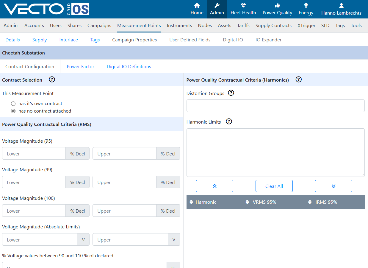Viewport: 368px width, 268px height.
Task: Click the Vecto Grid OS logo
Action: (46, 9)
